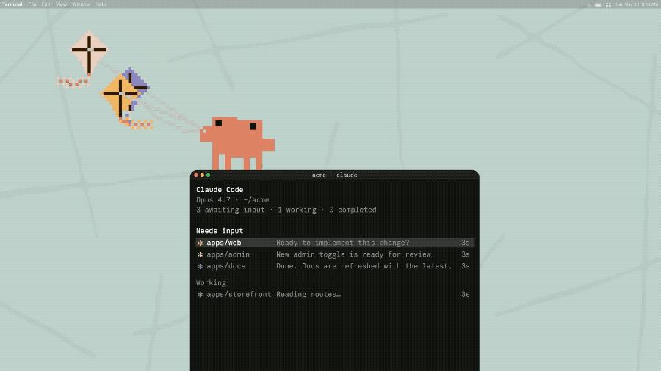661x371 pixels.
Task: Click the menu bar date and time
Action: [x=637, y=4]
